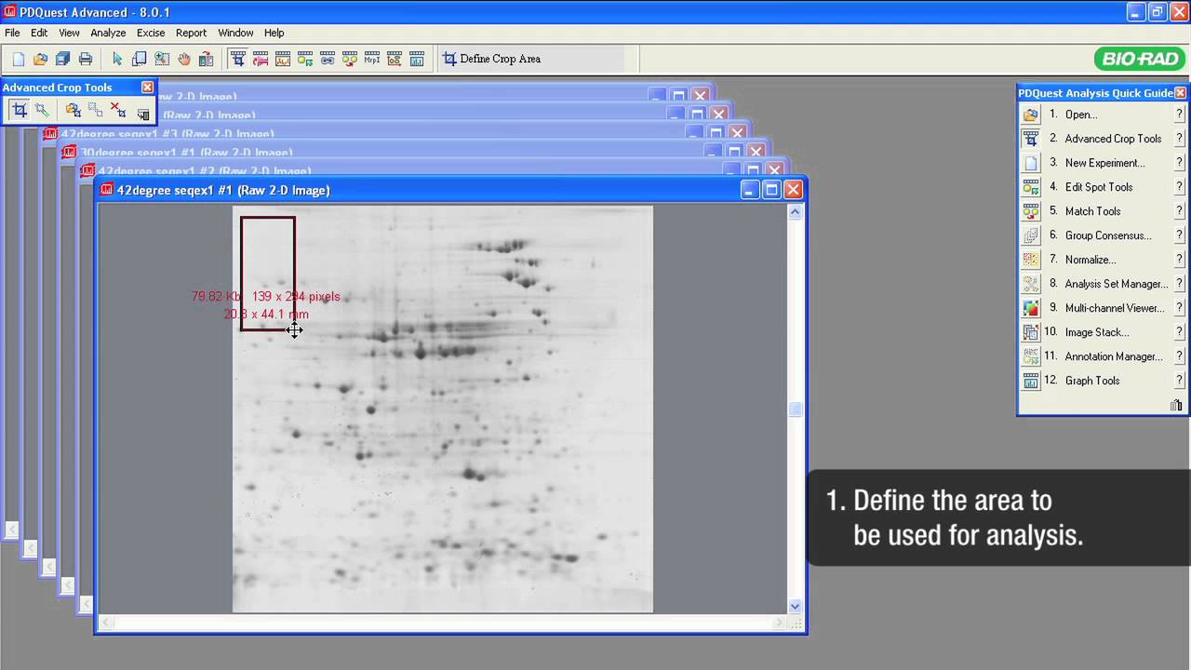Screen dimensions: 1191x670
Task: Select Define Crop Area tool in Advanced Crop Tools
Action: (x=20, y=111)
